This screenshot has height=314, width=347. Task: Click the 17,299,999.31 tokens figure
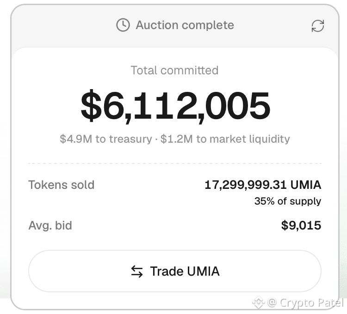pyautogui.click(x=246, y=185)
